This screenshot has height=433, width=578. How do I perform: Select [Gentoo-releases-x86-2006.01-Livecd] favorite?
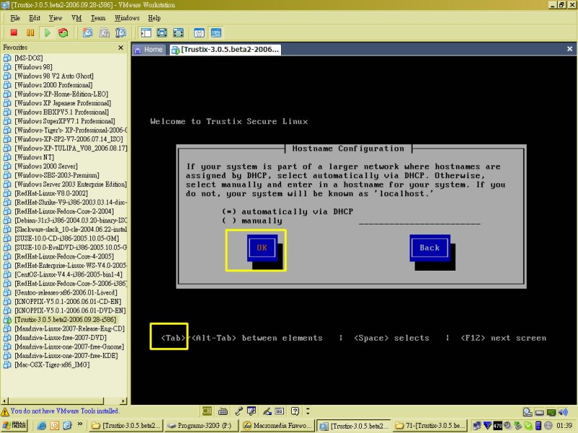click(66, 292)
